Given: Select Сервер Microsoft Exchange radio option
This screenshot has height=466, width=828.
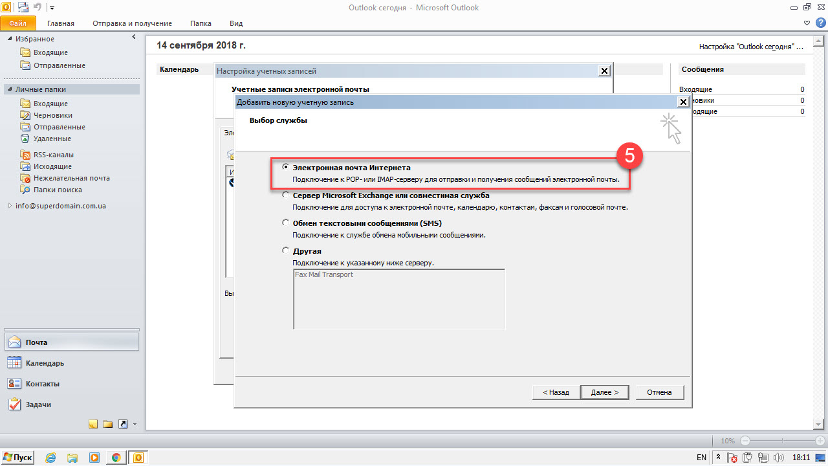Looking at the screenshot, I should 286,195.
